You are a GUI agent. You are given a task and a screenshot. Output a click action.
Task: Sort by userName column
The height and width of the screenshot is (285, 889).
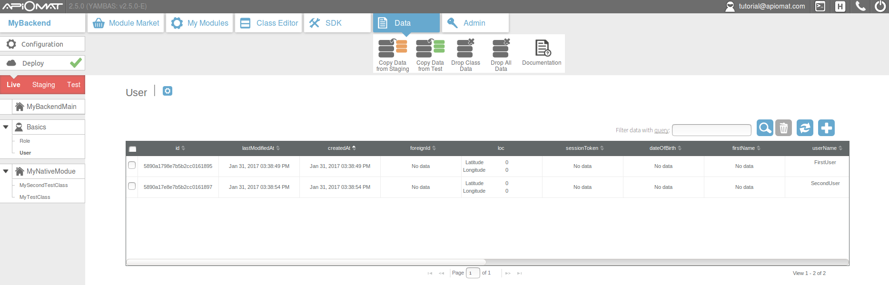click(827, 148)
